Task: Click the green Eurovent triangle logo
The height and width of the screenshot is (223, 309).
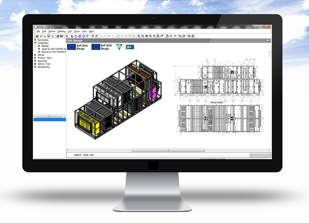Action: click(x=119, y=47)
